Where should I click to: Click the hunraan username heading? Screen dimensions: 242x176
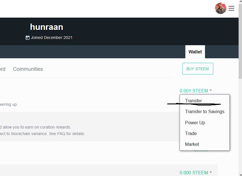pyautogui.click(x=47, y=27)
